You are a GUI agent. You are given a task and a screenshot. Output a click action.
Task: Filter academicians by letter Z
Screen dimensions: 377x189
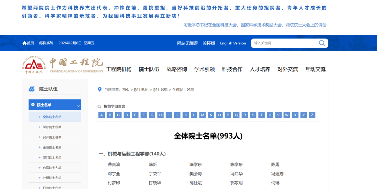tap(312, 115)
